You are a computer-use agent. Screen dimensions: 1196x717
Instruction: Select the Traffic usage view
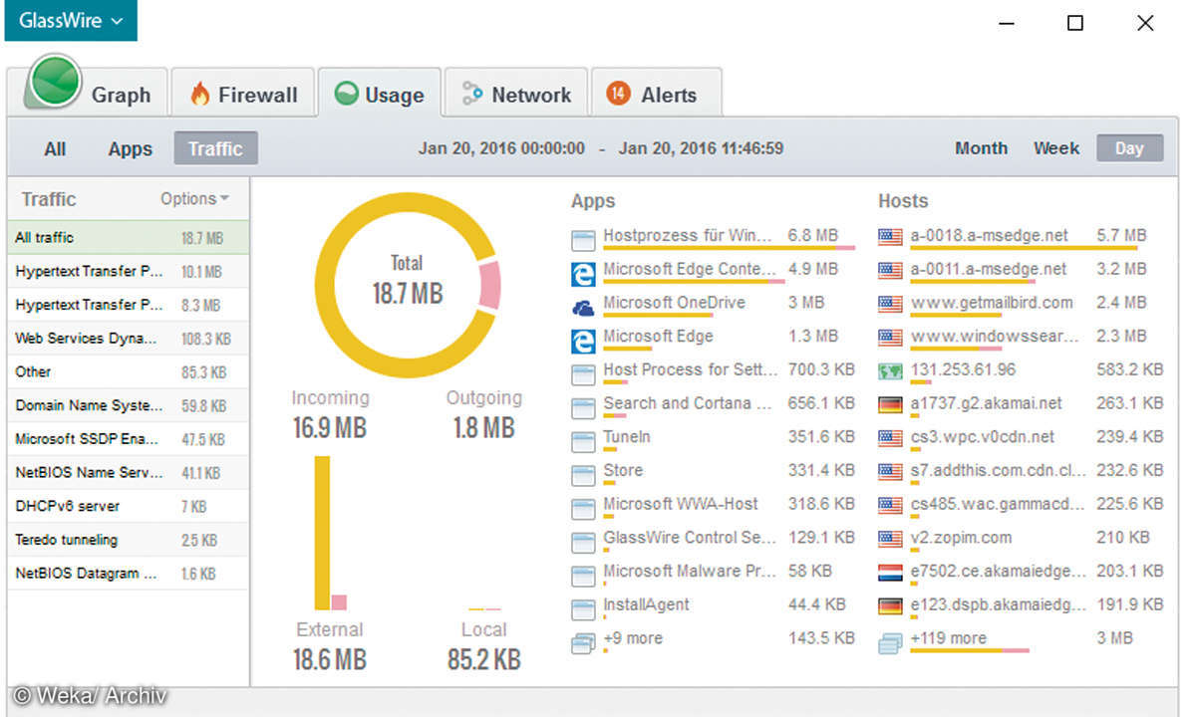click(x=215, y=148)
